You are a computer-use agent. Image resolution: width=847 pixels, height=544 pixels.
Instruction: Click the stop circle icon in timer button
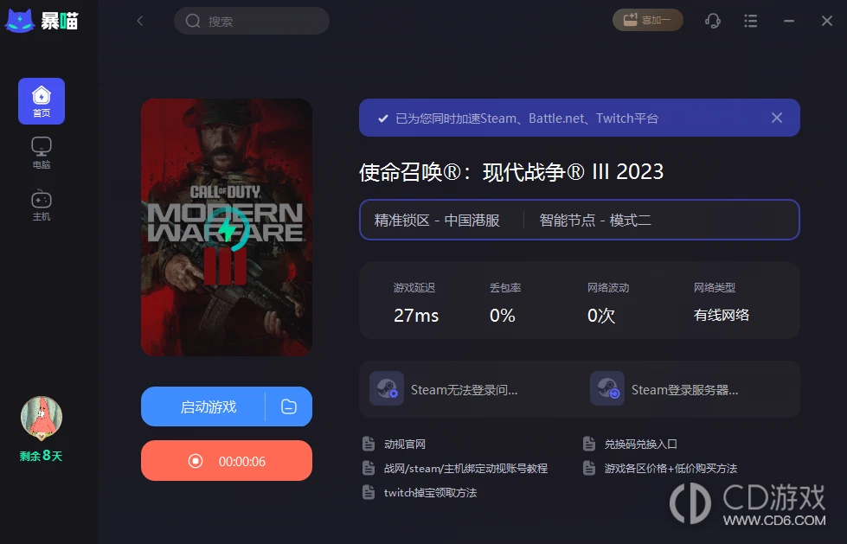pos(196,461)
